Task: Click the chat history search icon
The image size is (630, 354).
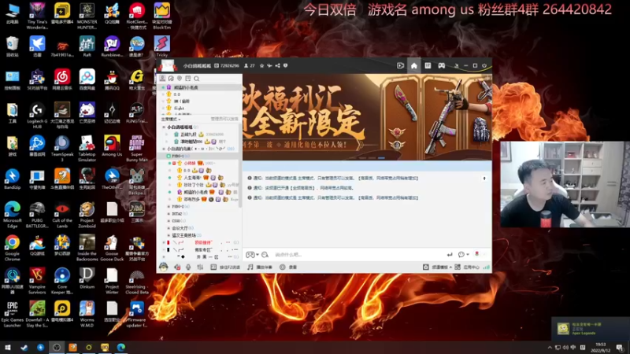Action: [x=265, y=254]
